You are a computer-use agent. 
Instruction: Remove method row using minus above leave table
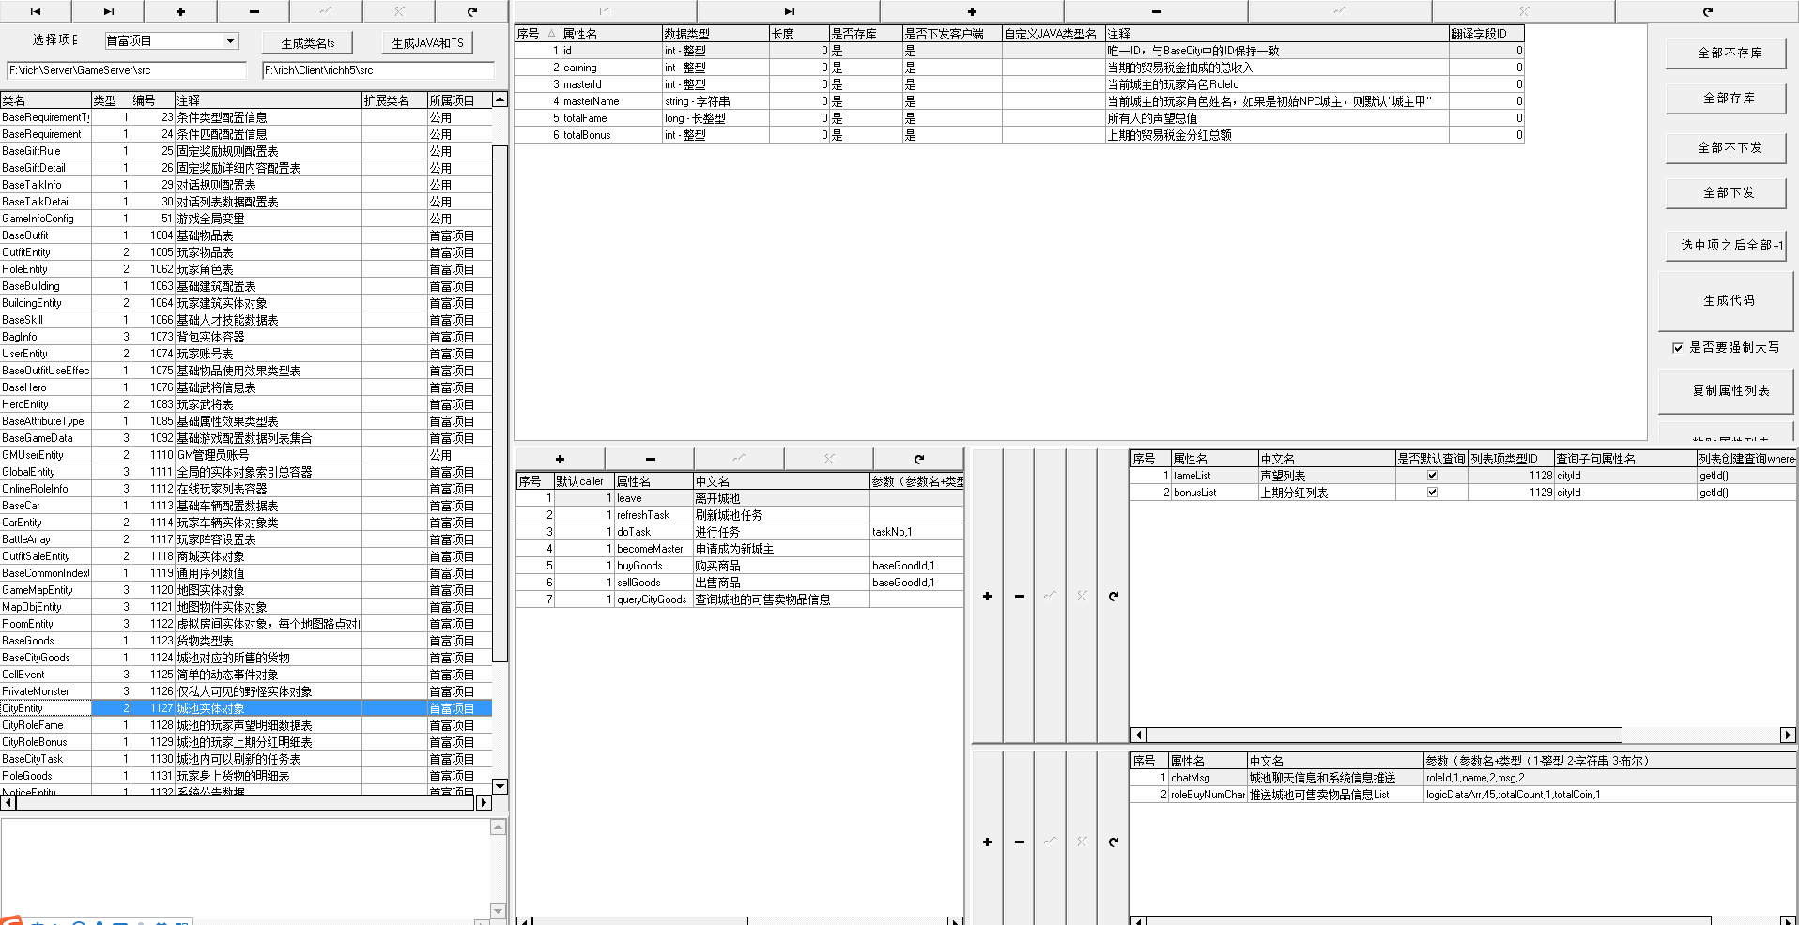[x=650, y=459]
